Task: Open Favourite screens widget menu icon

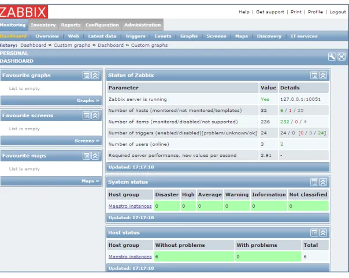Action: [87, 115]
